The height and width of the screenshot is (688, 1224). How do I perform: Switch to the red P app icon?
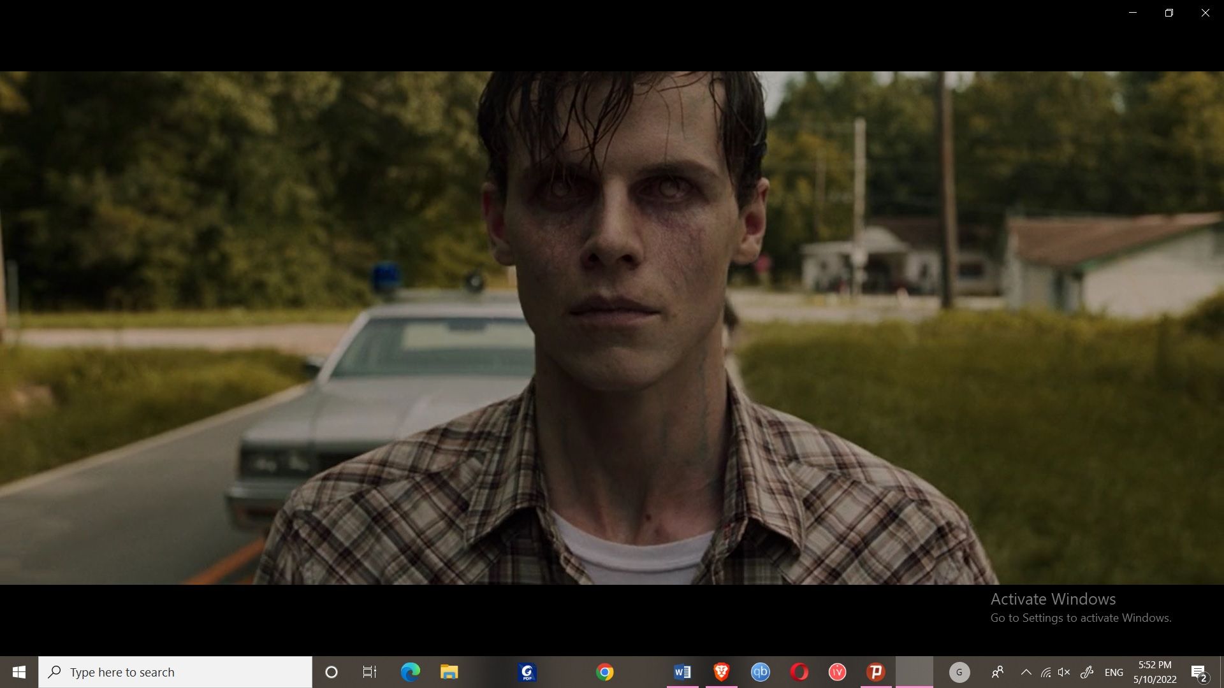[x=876, y=672]
